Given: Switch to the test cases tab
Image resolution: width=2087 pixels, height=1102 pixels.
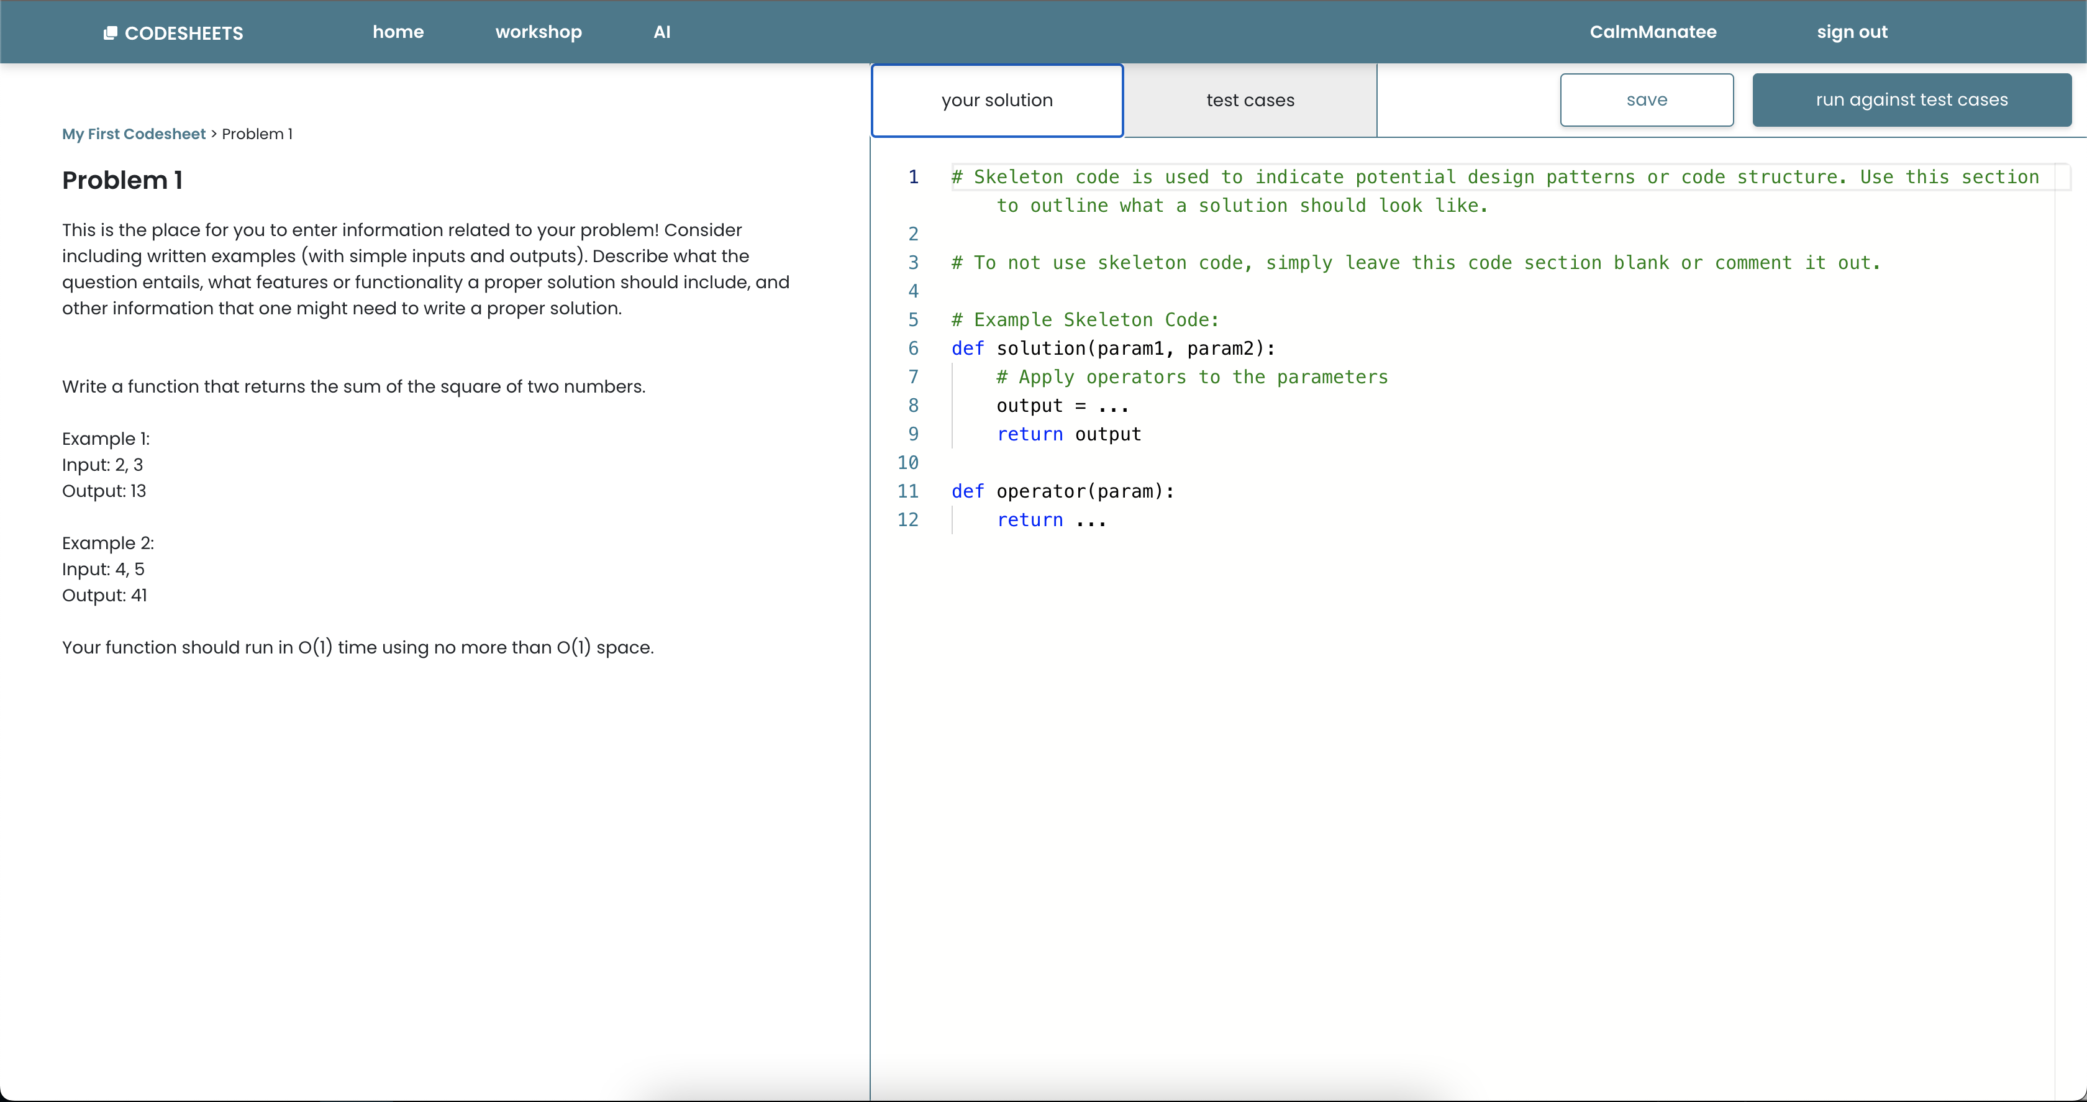Looking at the screenshot, I should (1249, 99).
